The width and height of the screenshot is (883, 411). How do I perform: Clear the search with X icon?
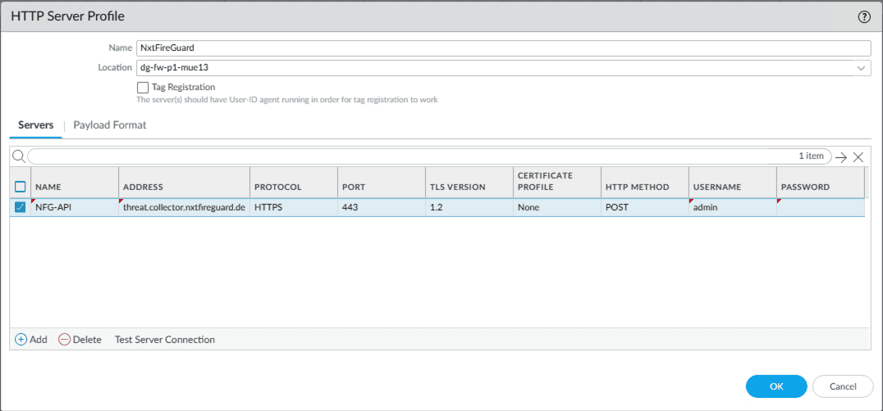pyautogui.click(x=858, y=157)
